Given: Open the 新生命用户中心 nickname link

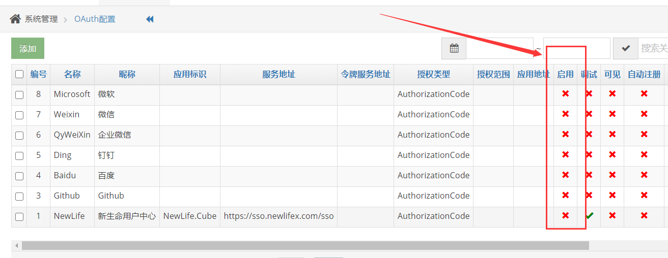Looking at the screenshot, I should (127, 216).
